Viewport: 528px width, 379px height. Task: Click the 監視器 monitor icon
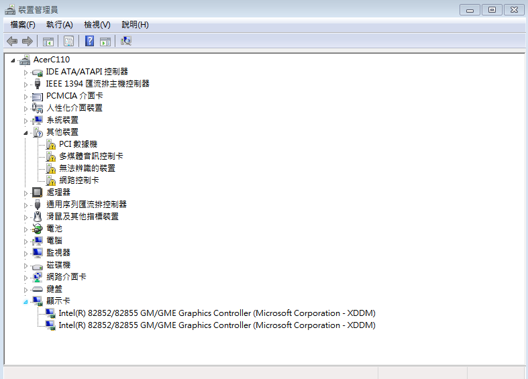[38, 253]
